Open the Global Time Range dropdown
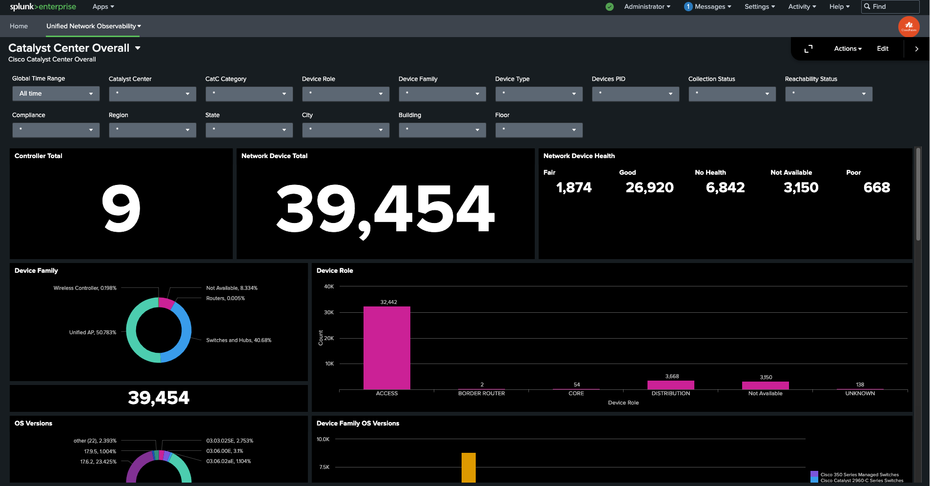930x486 pixels. 56,94
